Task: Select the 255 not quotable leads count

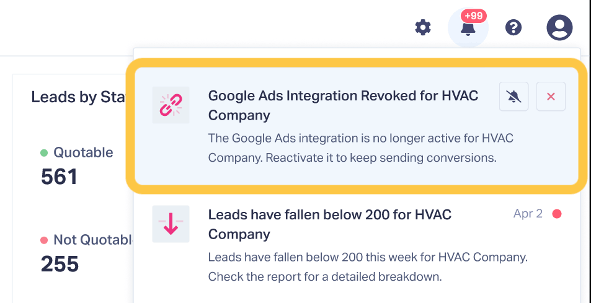Action: (x=60, y=265)
